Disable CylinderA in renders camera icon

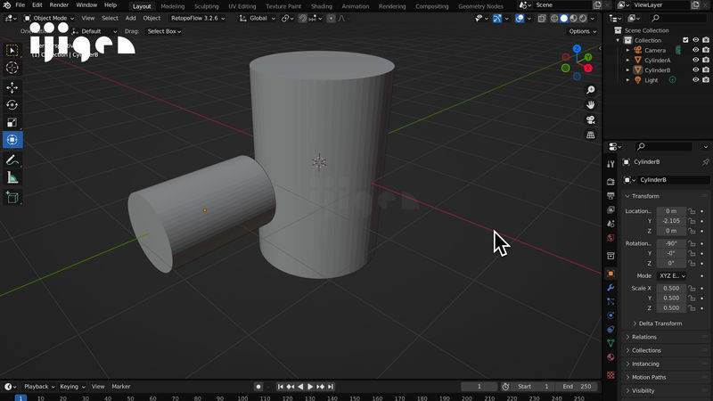point(706,60)
